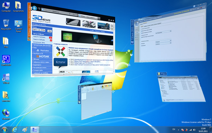
Task: Launch the CamStudio desktop shortcut
Action: (x=6, y=61)
